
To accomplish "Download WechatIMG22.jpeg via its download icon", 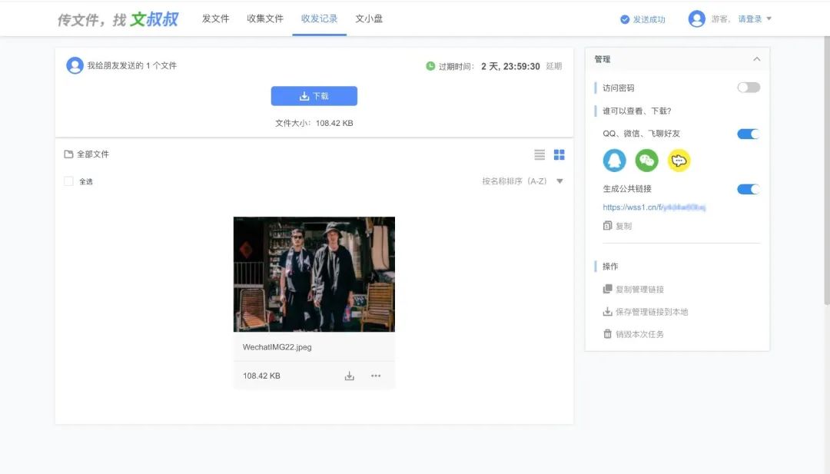I will 350,376.
